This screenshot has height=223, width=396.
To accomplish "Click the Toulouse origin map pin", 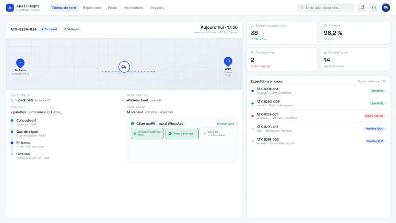I will [20, 63].
